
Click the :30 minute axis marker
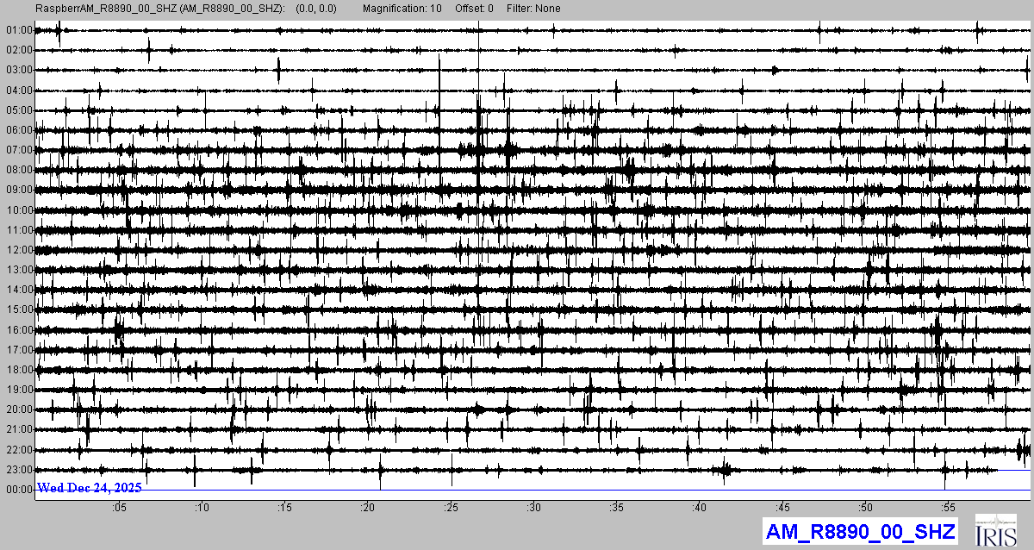pyautogui.click(x=533, y=507)
